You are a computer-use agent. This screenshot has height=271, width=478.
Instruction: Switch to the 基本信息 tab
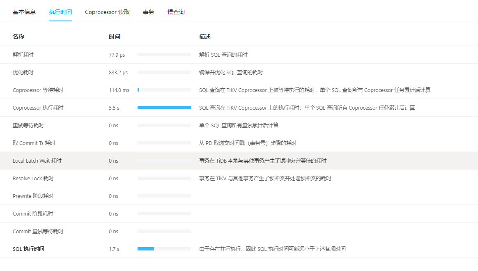pyautogui.click(x=24, y=12)
